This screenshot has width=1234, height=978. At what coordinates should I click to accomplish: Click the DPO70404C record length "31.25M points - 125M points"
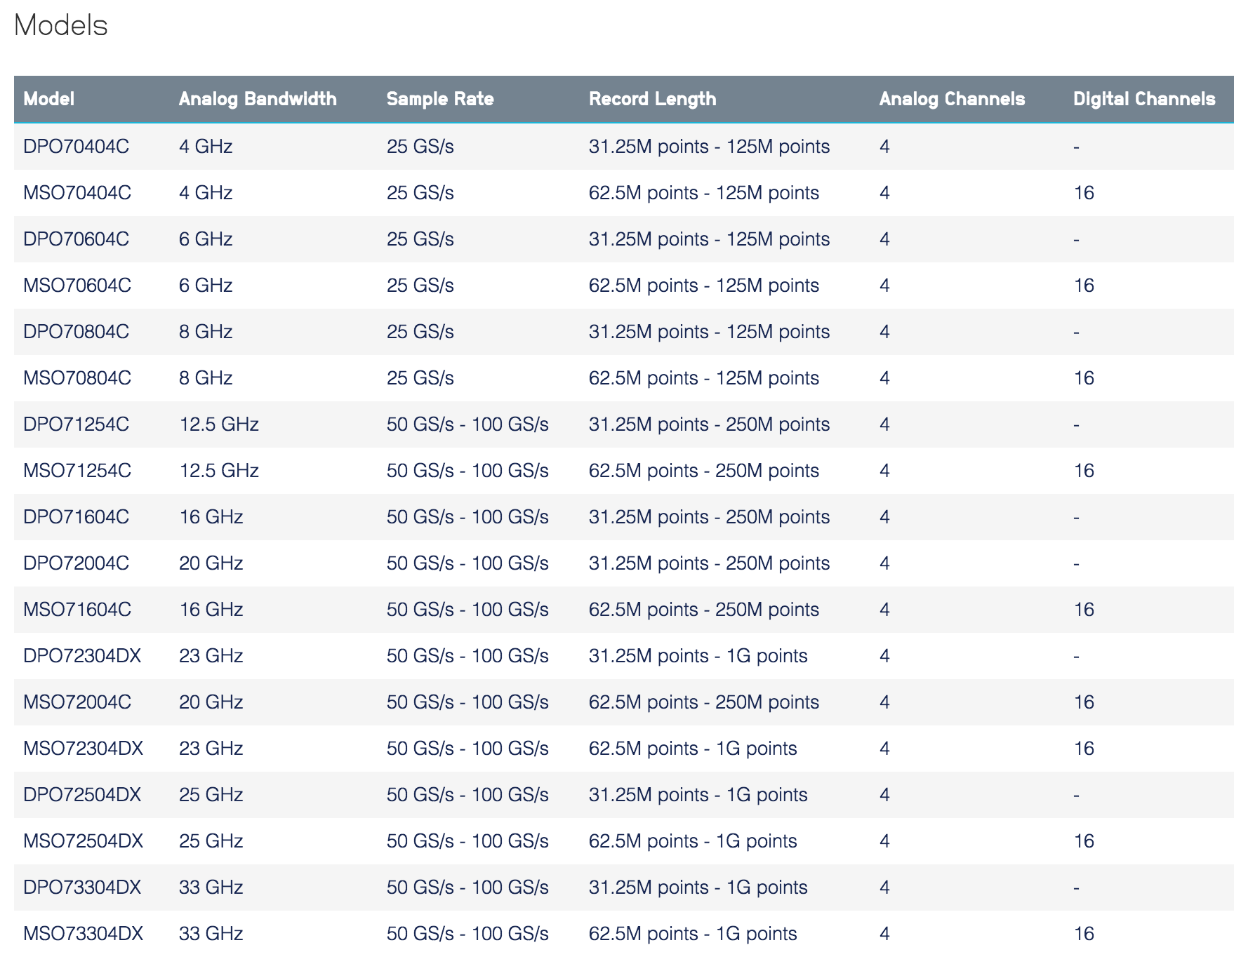pos(709,147)
